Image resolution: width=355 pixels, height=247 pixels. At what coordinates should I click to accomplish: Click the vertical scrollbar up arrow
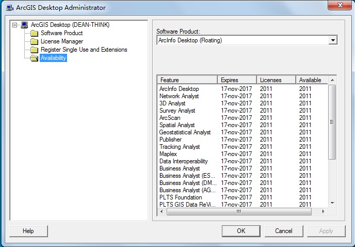click(x=332, y=80)
